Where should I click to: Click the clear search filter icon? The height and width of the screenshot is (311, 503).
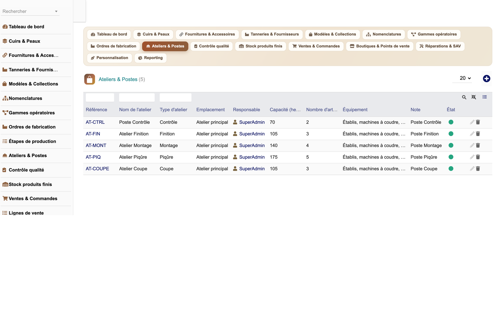point(474,97)
